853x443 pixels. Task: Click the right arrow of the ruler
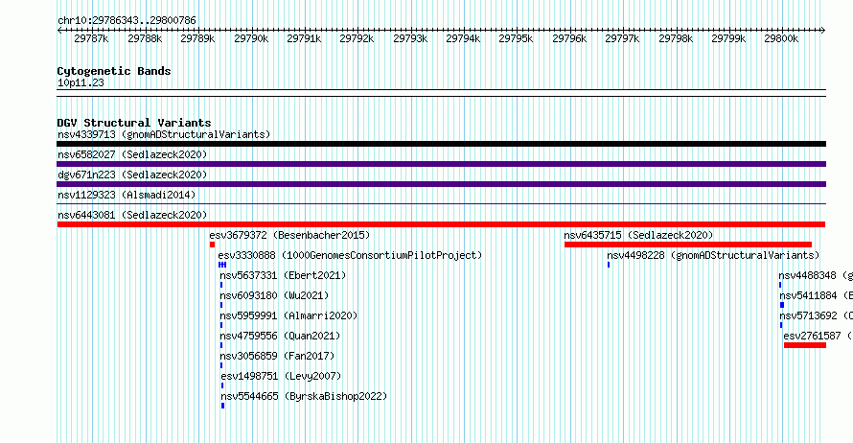[823, 30]
